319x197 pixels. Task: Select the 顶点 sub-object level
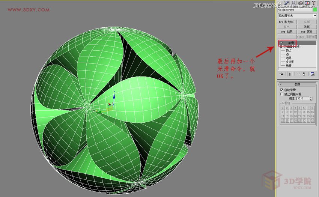(x=288, y=50)
